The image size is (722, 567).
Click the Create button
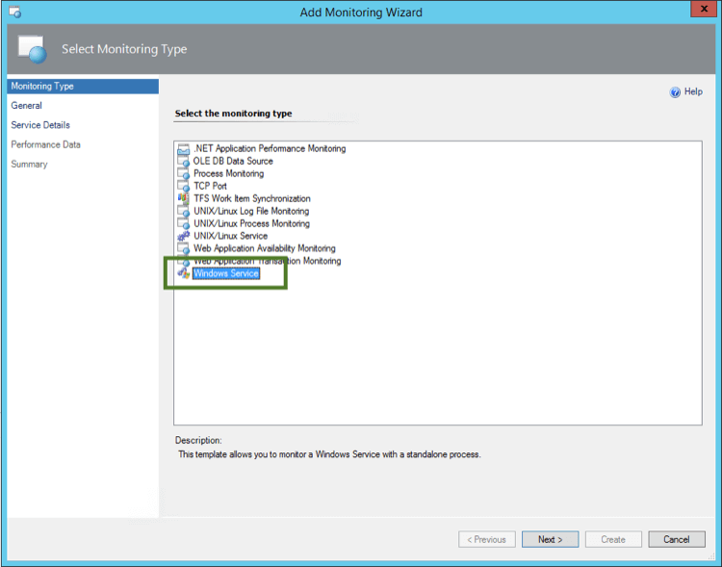pyautogui.click(x=613, y=539)
